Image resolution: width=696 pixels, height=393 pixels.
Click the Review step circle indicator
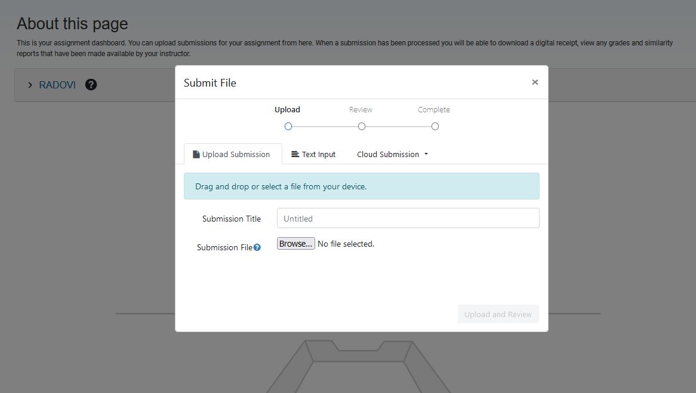pos(362,127)
